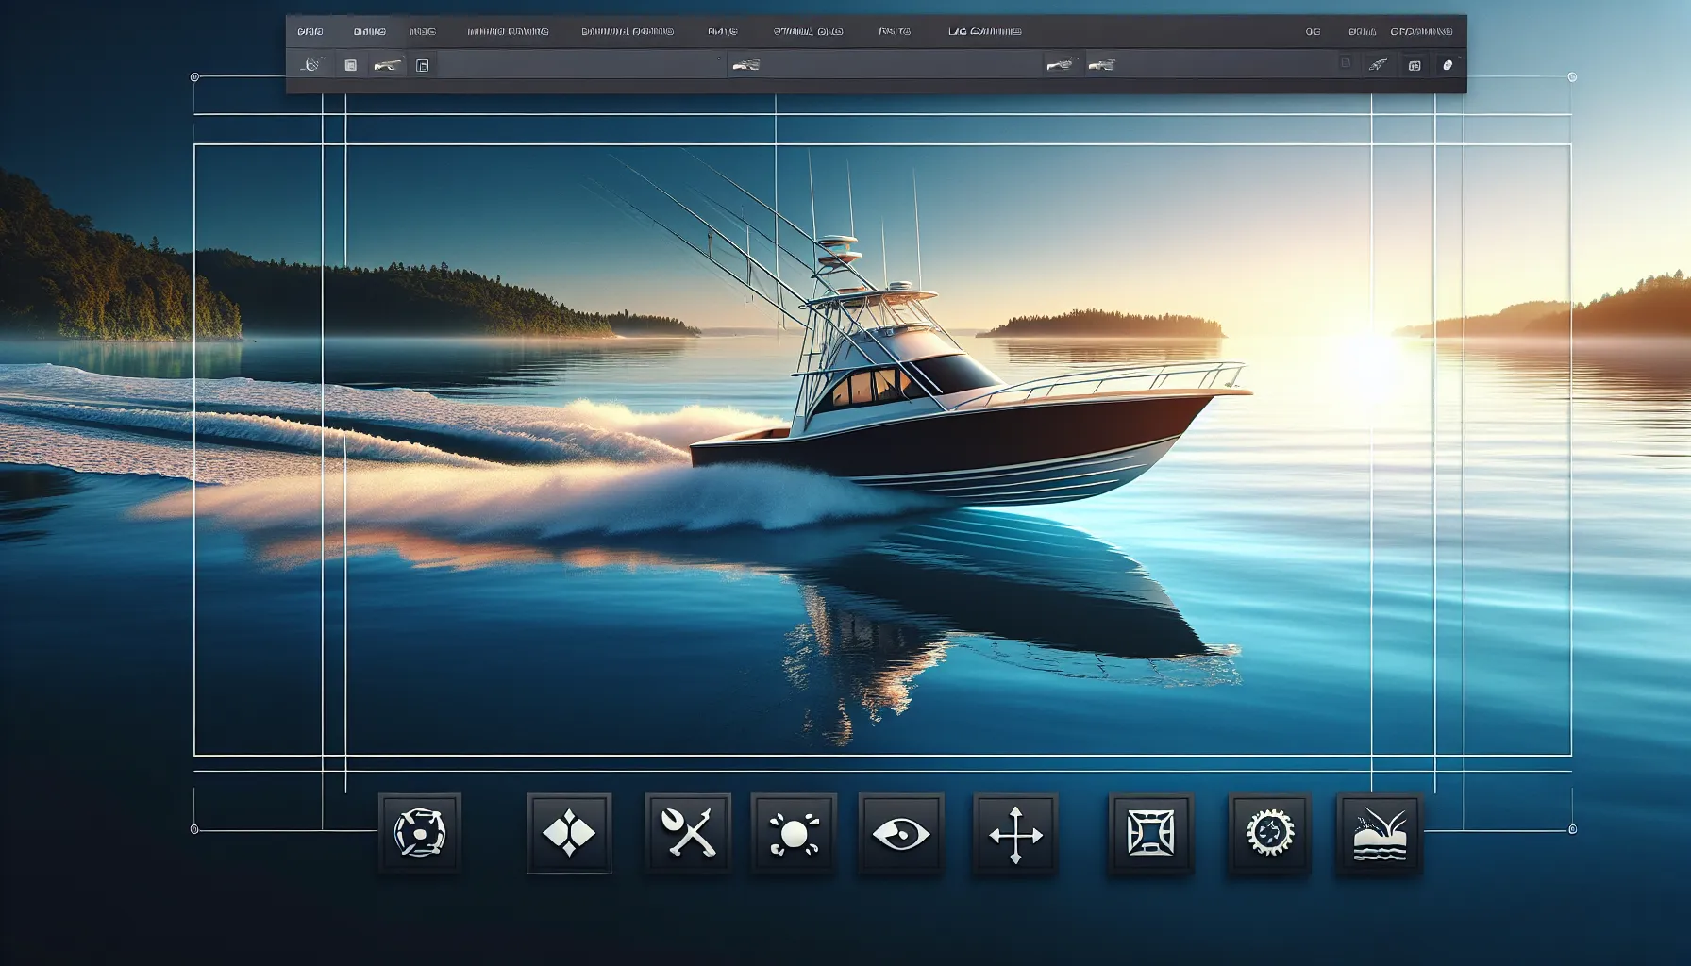Screen dimensions: 1691x966
Task: Click the diagonal pen icon in right toolbar
Action: tap(1378, 65)
